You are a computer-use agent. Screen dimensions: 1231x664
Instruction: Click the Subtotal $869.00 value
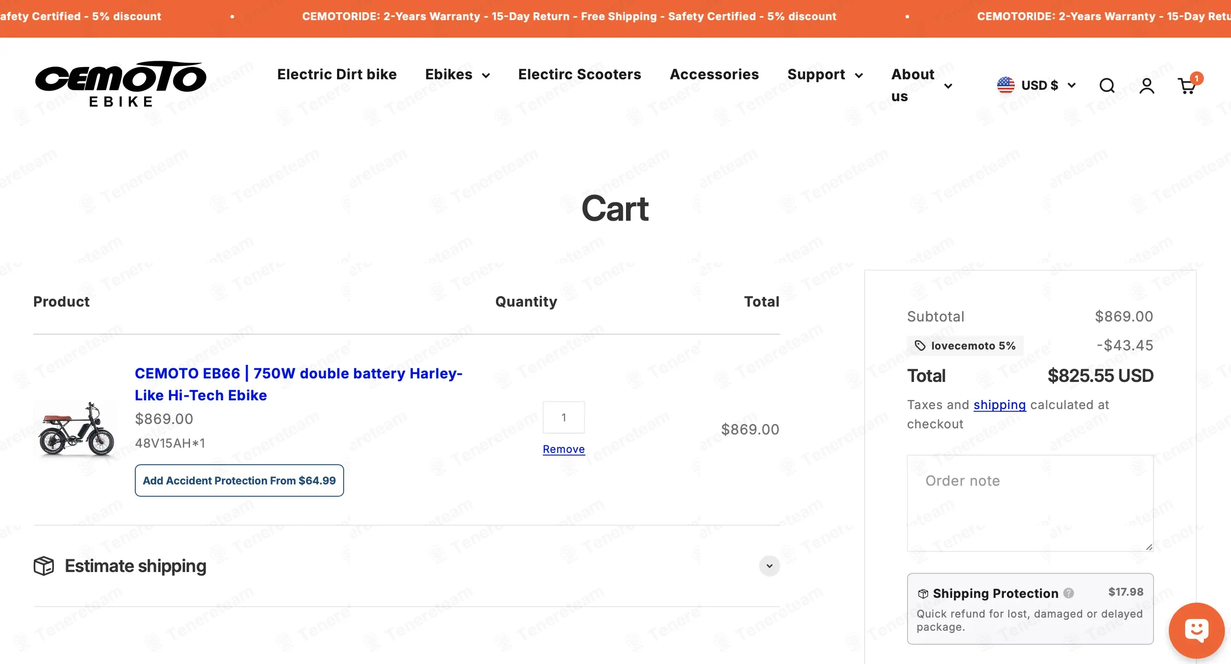point(1124,317)
